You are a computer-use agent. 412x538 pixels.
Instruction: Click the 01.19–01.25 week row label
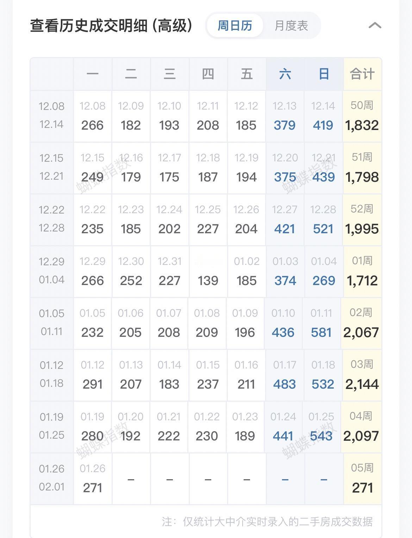[52, 427]
